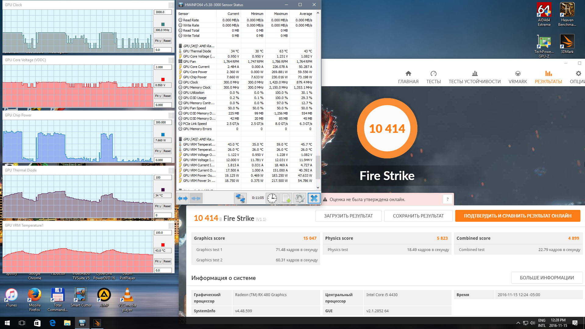The height and width of the screenshot is (329, 585).
Task: Expand HWiNFO sensor columns with the arrows button
Action: click(x=183, y=198)
